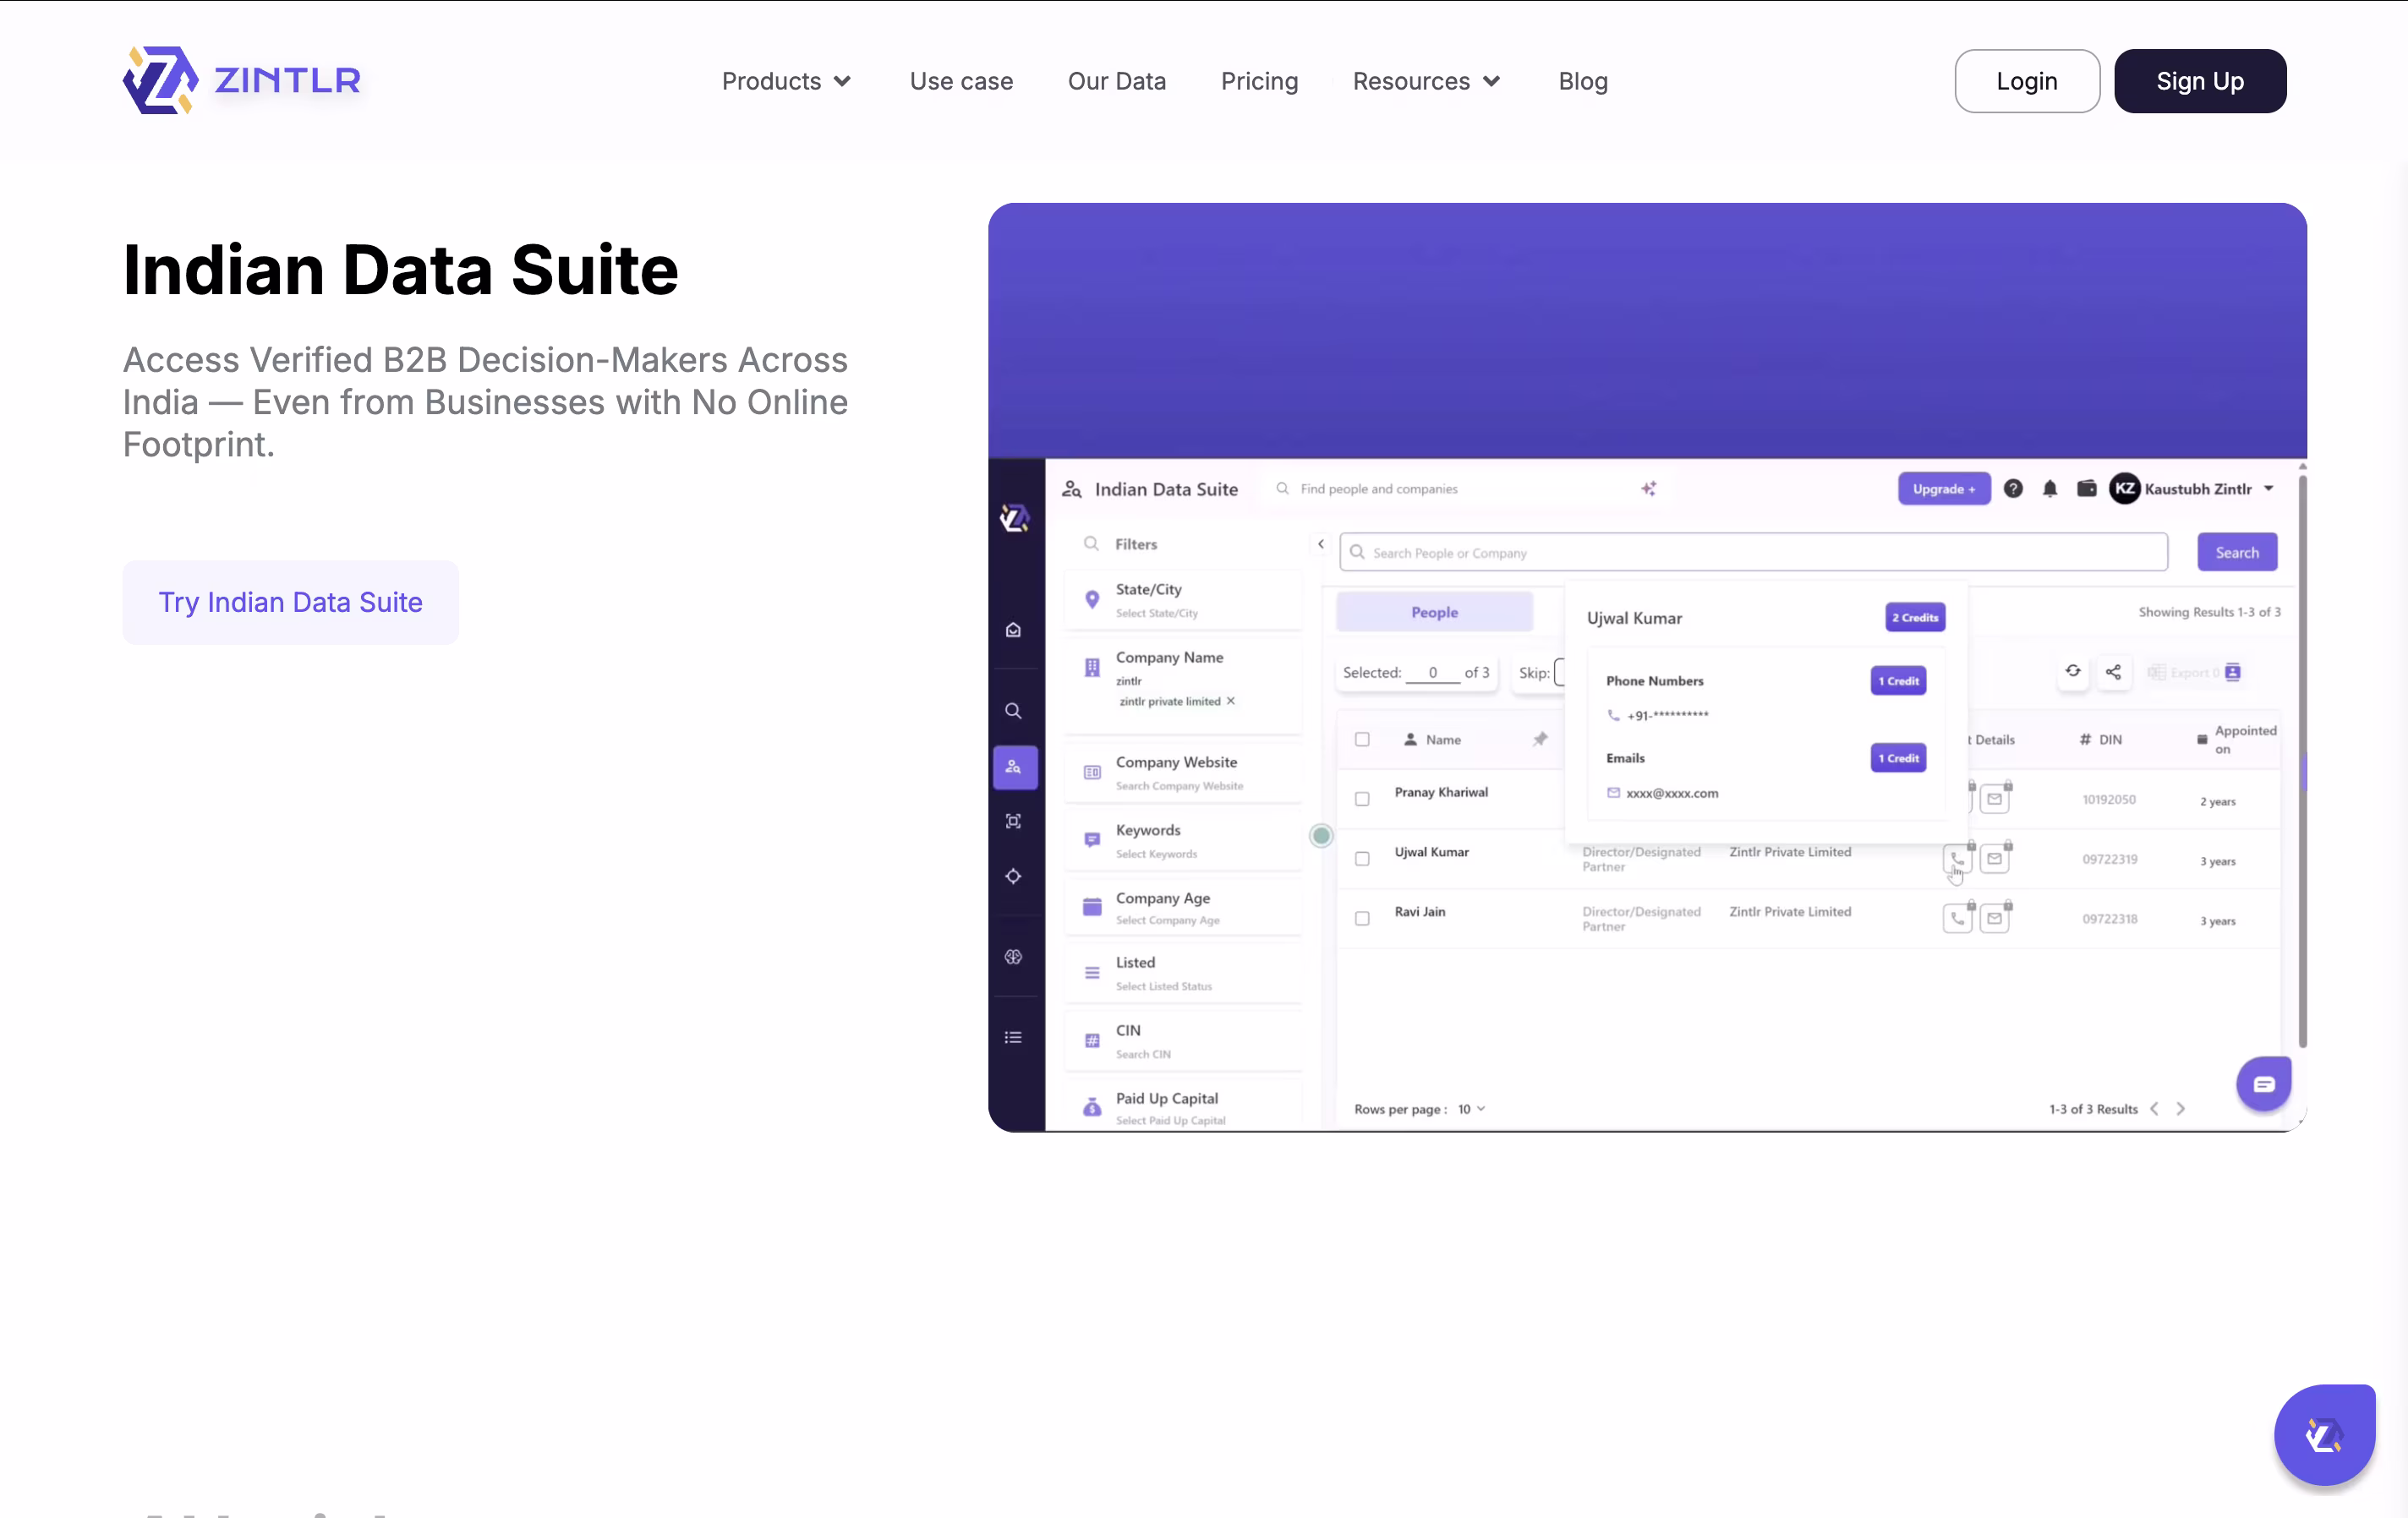This screenshot has width=2408, height=1518.
Task: Click the AI sparkle icon in search bar
Action: click(1649, 489)
